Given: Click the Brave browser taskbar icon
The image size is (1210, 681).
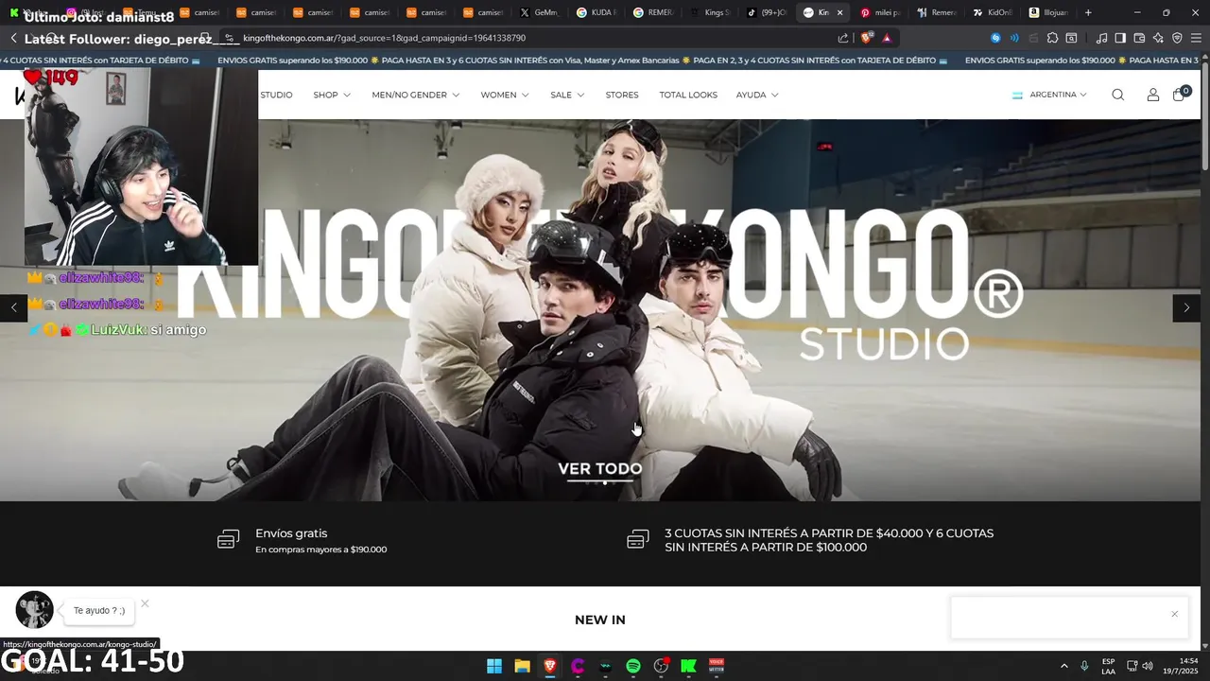Looking at the screenshot, I should pyautogui.click(x=550, y=666).
